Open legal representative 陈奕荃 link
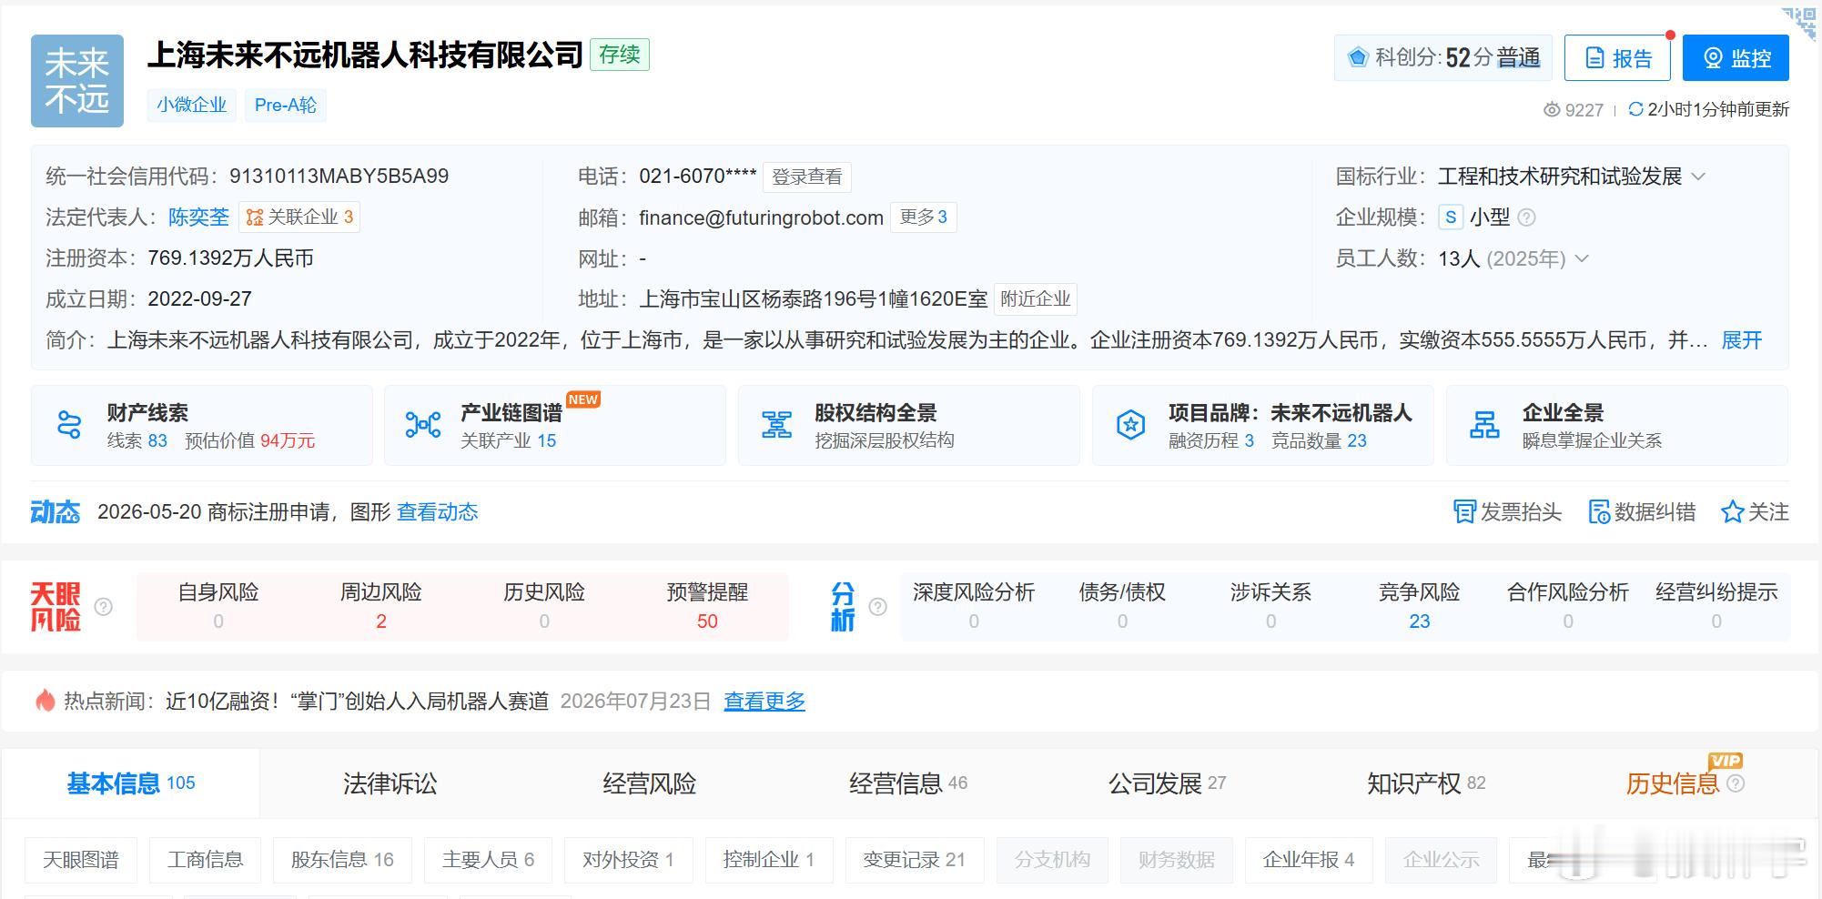Image resolution: width=1822 pixels, height=899 pixels. [198, 217]
